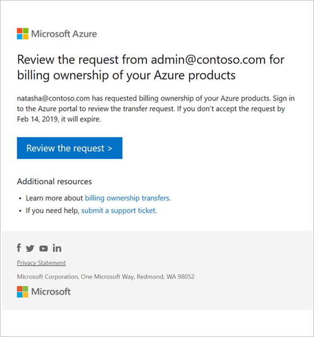
Task: Click the Microsoft Azure header text
Action: point(64,34)
